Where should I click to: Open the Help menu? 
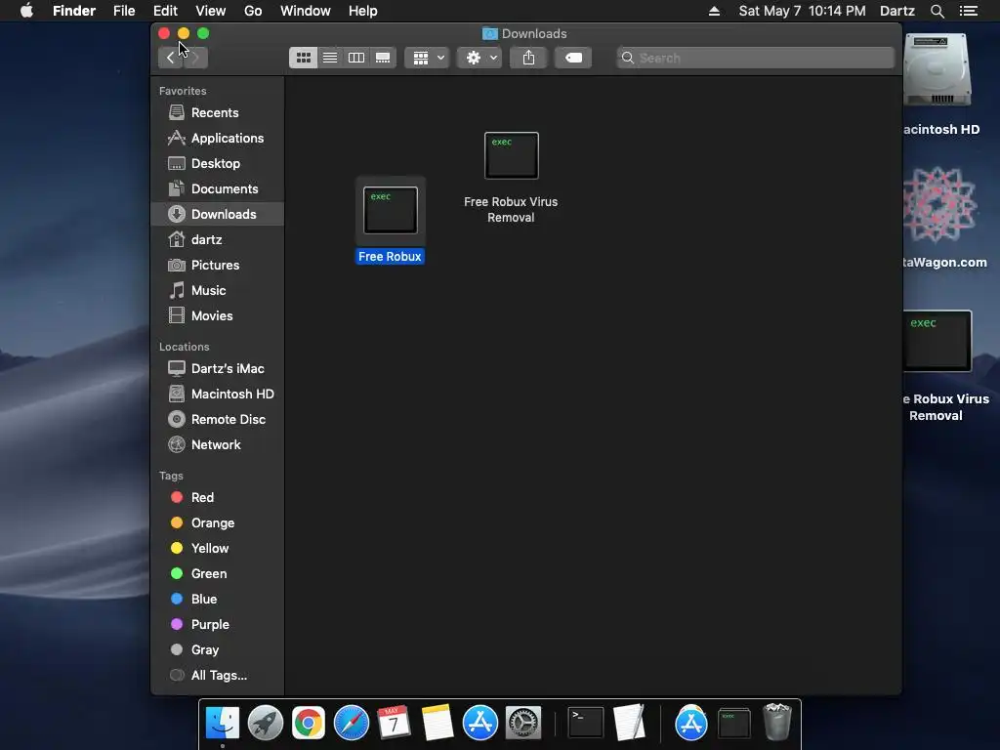pos(363,11)
